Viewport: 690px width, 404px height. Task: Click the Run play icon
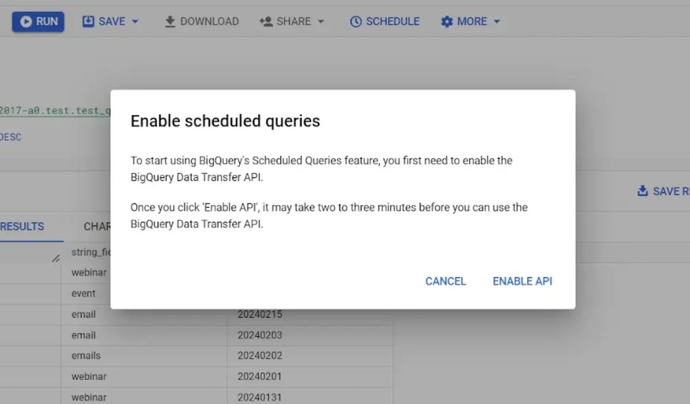click(x=26, y=22)
